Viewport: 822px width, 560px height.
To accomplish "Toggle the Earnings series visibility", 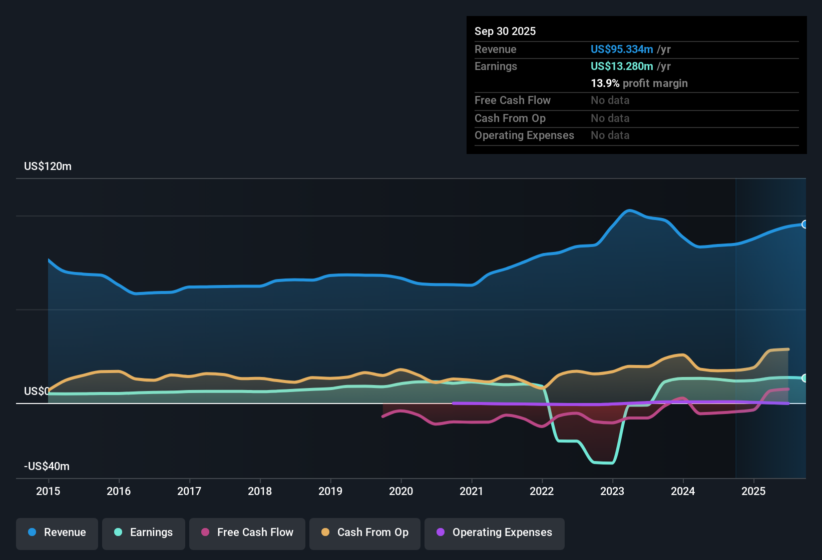I will [x=144, y=532].
